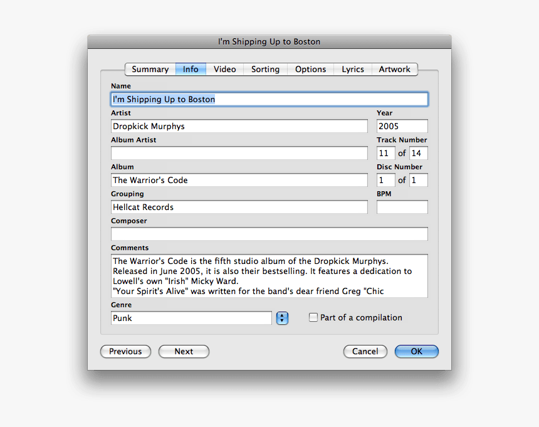Screen dimensions: 539x427
Task: Edit the Artist field Dropkick Murphys
Action: (239, 126)
